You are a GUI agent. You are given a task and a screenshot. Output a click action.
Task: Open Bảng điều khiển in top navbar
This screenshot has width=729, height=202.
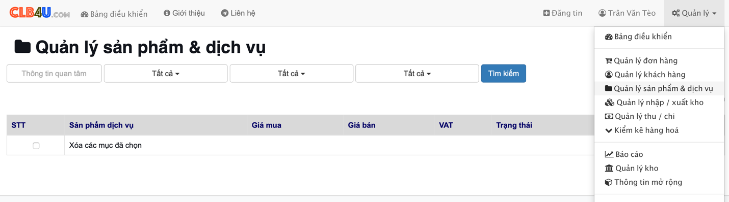114,14
